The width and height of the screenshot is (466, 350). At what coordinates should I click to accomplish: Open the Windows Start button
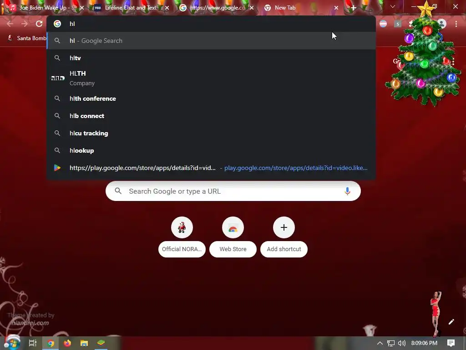click(12, 343)
